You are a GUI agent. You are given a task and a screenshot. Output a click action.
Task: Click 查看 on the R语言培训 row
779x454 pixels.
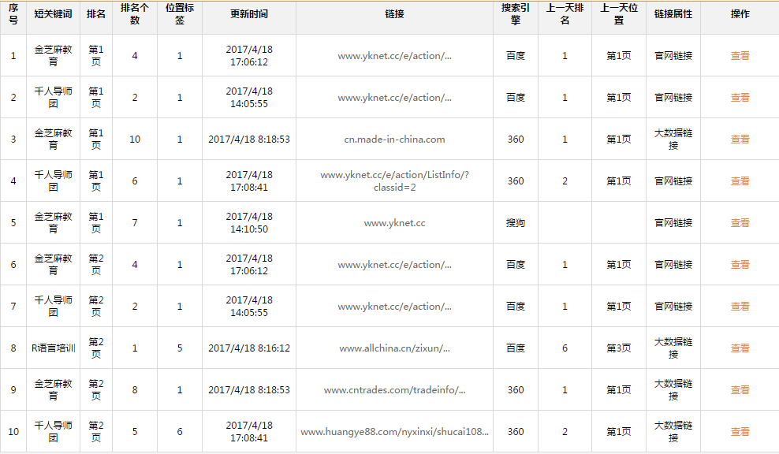coord(740,348)
